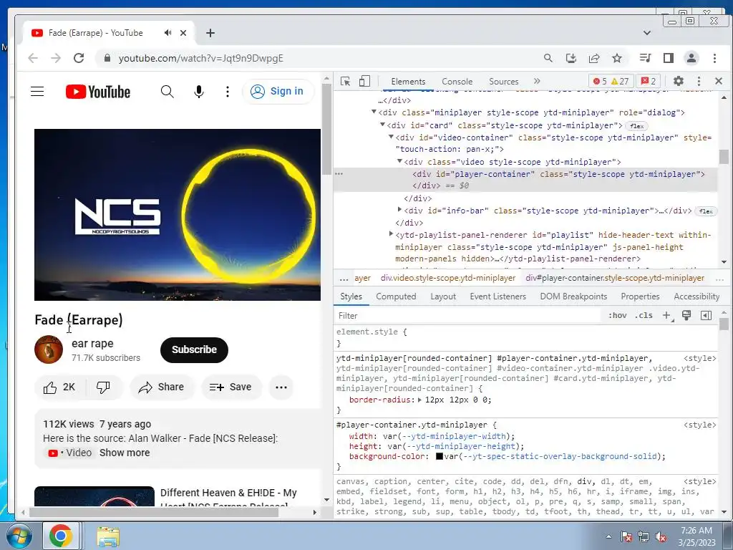This screenshot has width=733, height=550.
Task: Select the Elements tab in DevTools
Action: (408, 82)
